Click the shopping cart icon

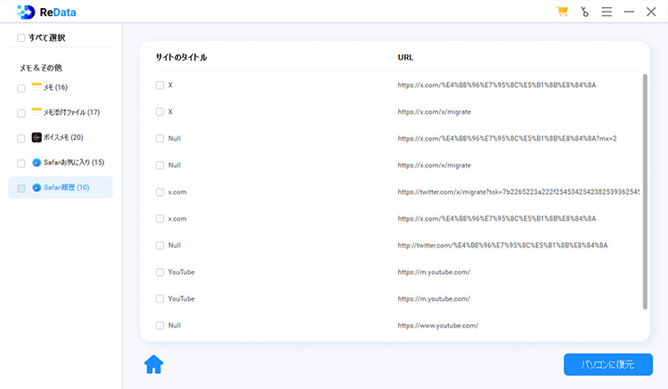562,12
